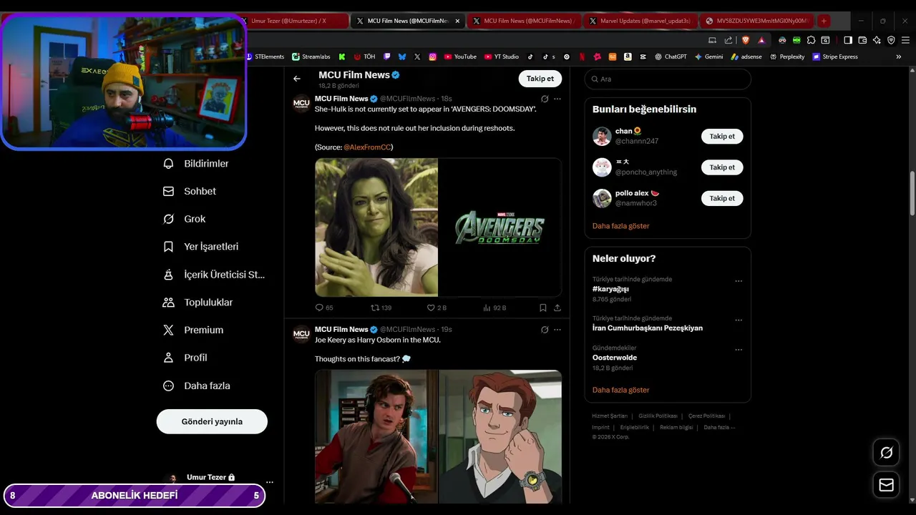Open Yer İşaretleri in the sidebar
916x515 pixels.
coord(200,247)
